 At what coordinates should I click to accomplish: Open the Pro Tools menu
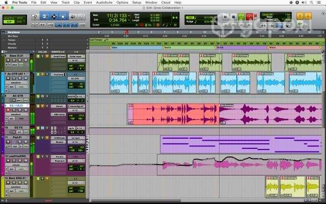tap(19, 3)
